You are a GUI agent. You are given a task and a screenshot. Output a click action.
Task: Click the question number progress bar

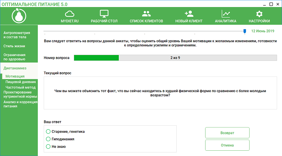tap(175, 58)
